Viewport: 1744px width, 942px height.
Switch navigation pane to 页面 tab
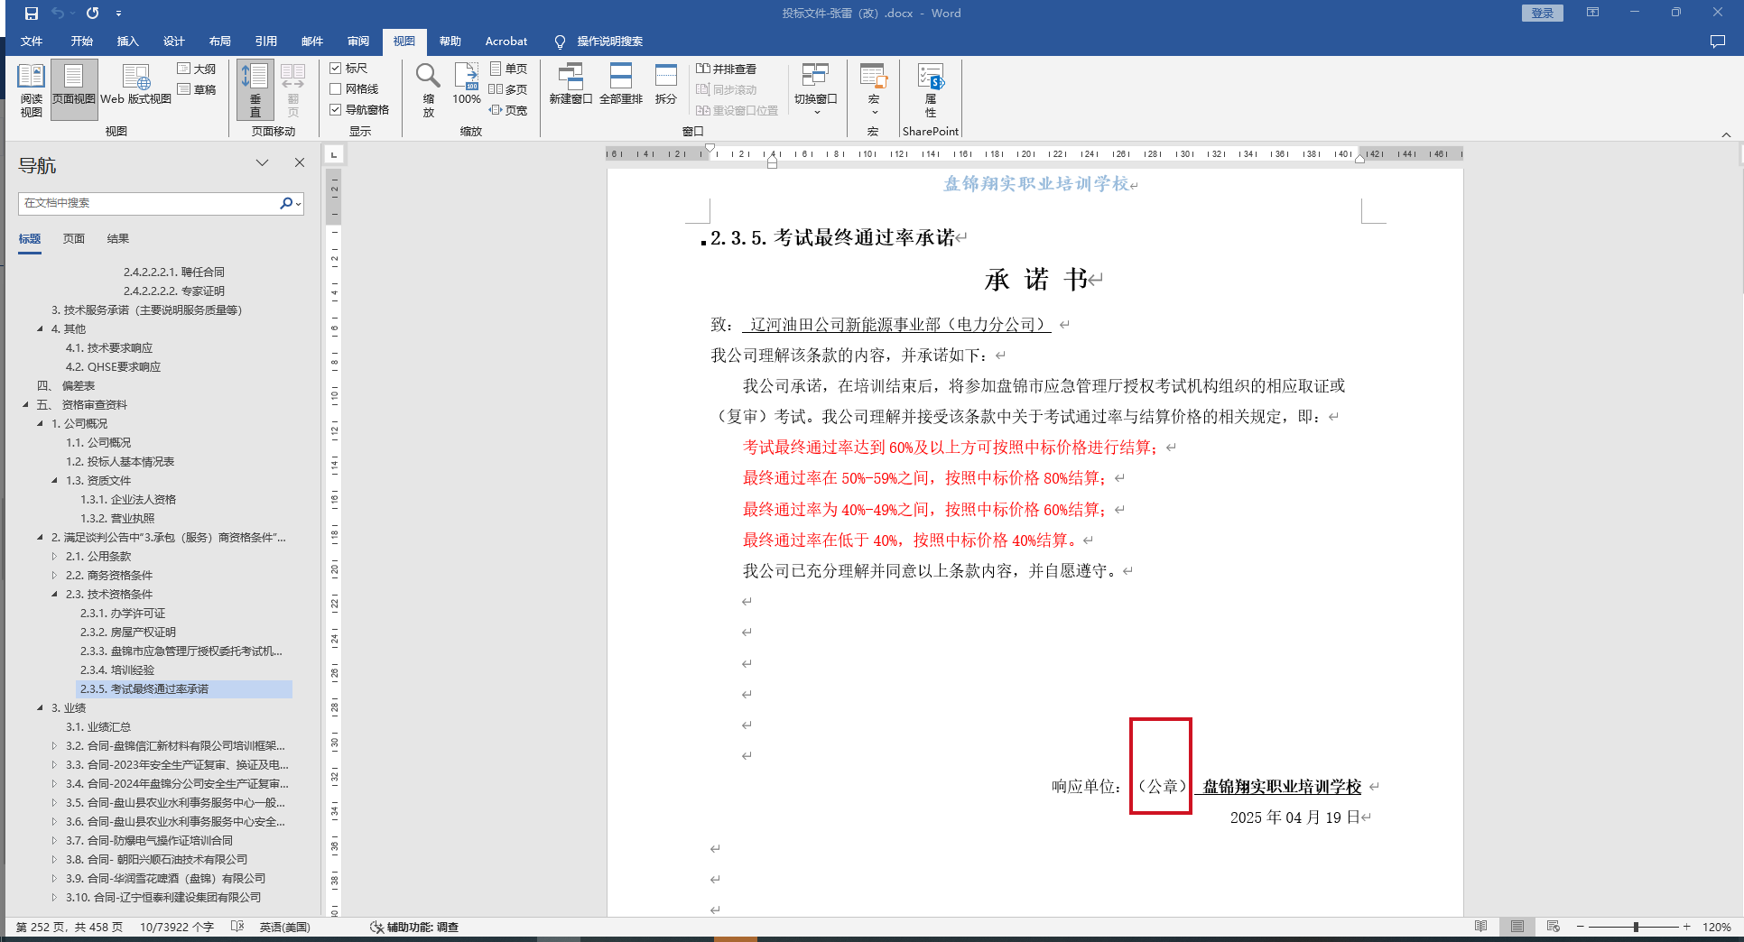point(74,239)
